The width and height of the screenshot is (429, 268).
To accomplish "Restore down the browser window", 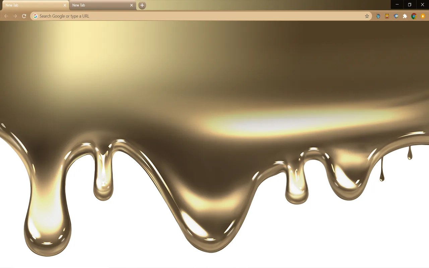I will (x=410, y=5).
